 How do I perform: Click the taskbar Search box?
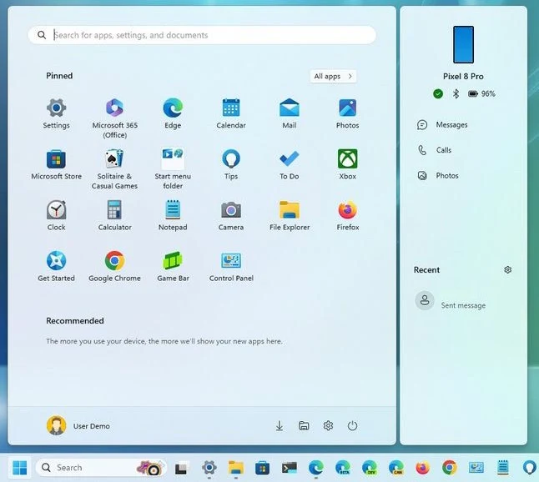coord(101,468)
